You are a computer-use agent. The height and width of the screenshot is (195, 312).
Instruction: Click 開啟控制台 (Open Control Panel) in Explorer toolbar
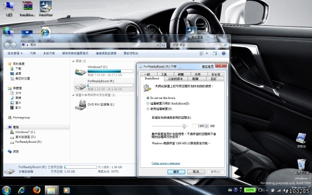tap(131, 53)
